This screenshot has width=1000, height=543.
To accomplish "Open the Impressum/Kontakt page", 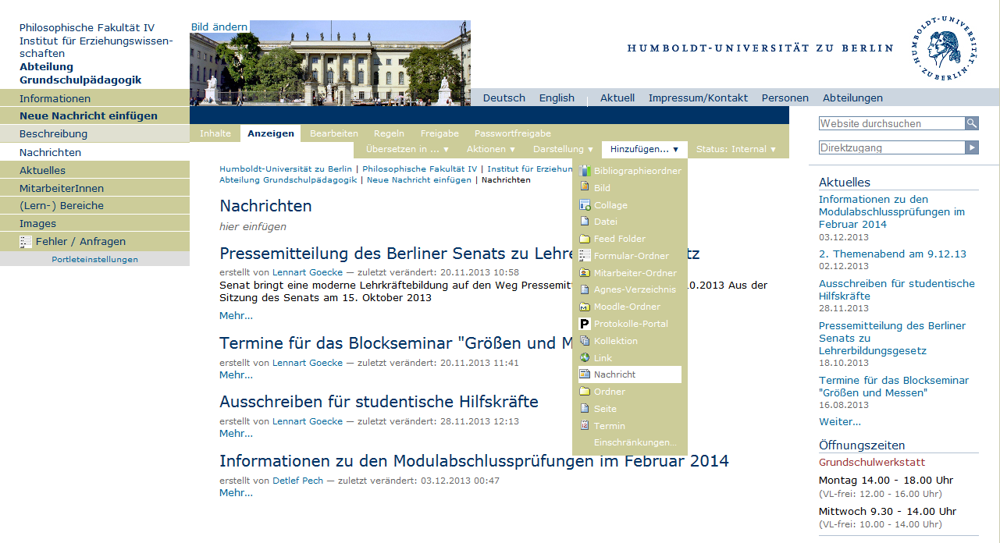I will (x=698, y=98).
